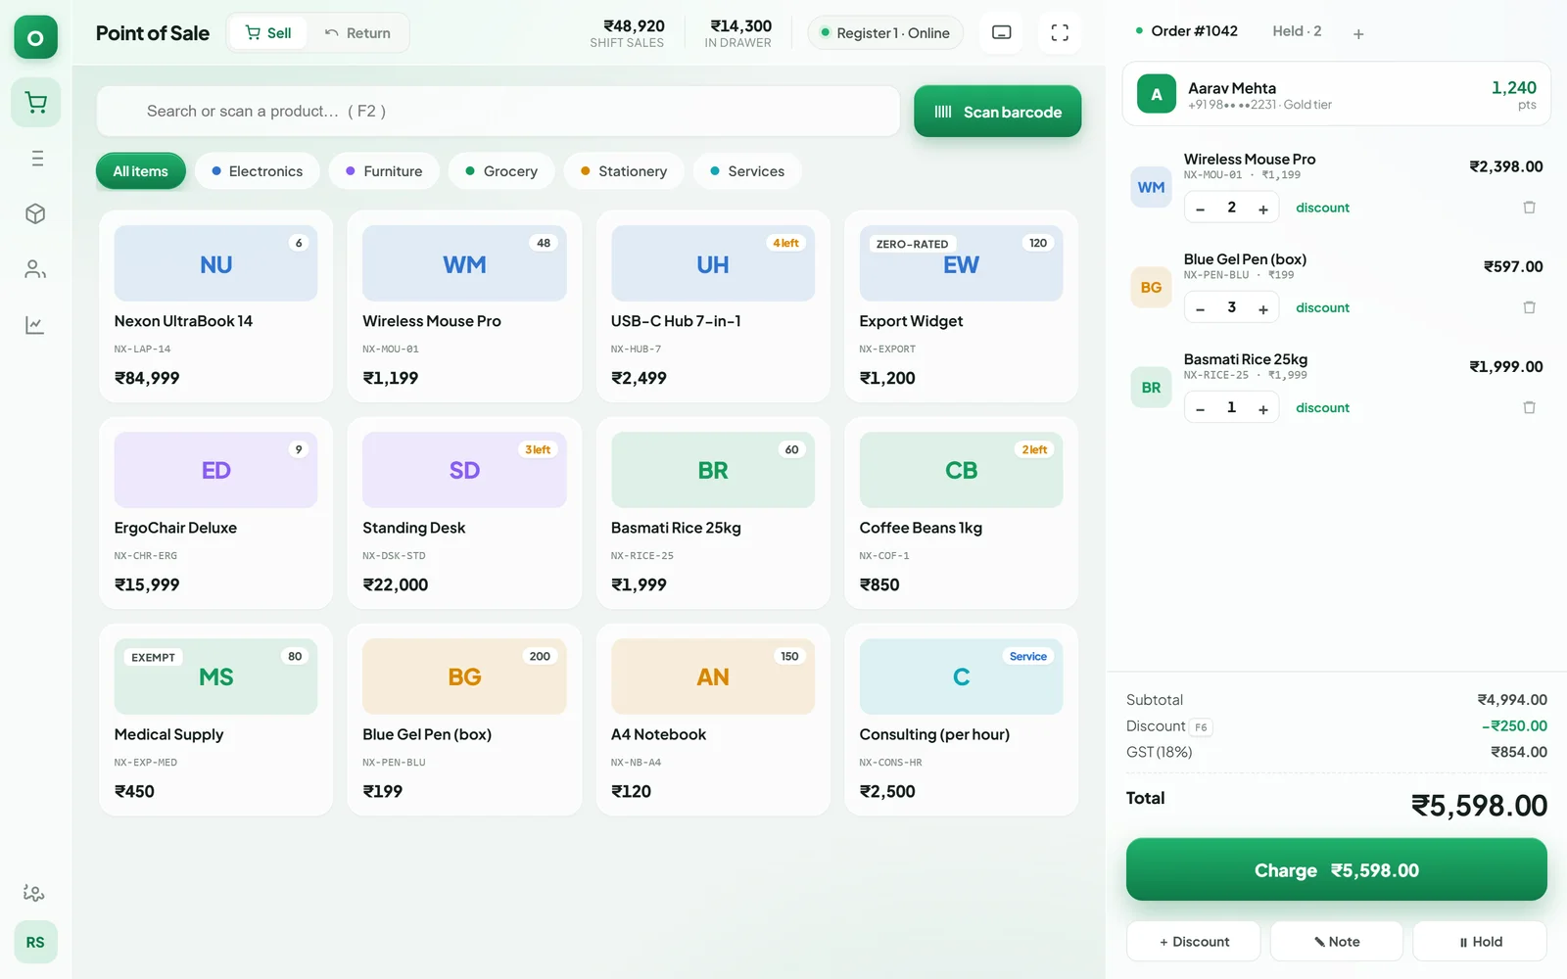Filter products by Stationery

(624, 171)
